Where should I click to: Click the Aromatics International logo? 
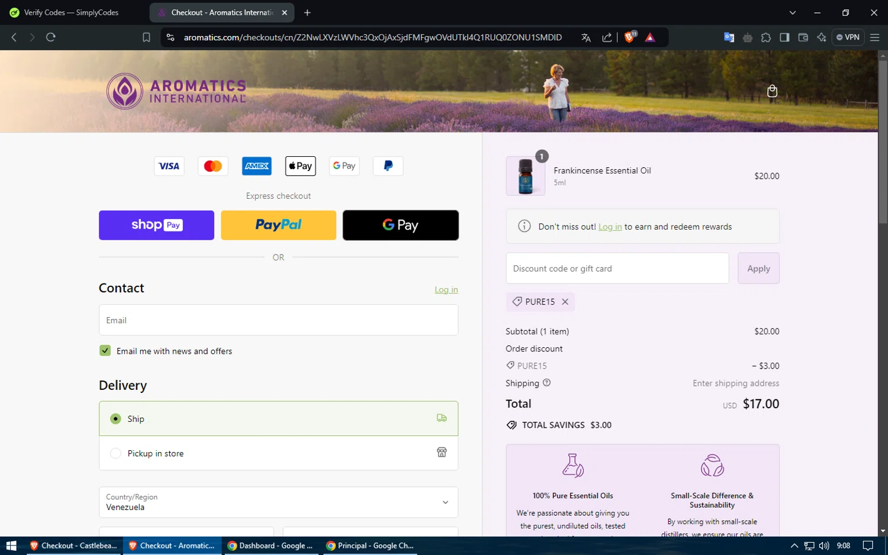(x=176, y=91)
